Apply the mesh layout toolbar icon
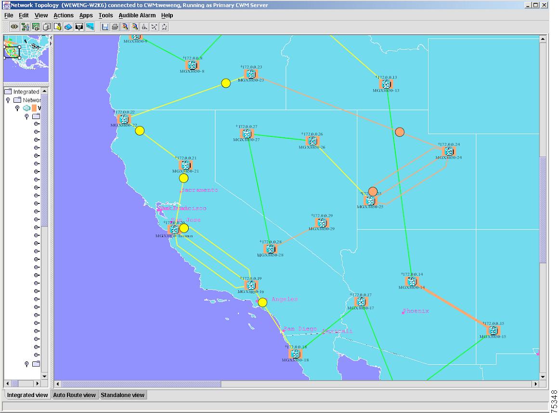 click(x=154, y=27)
